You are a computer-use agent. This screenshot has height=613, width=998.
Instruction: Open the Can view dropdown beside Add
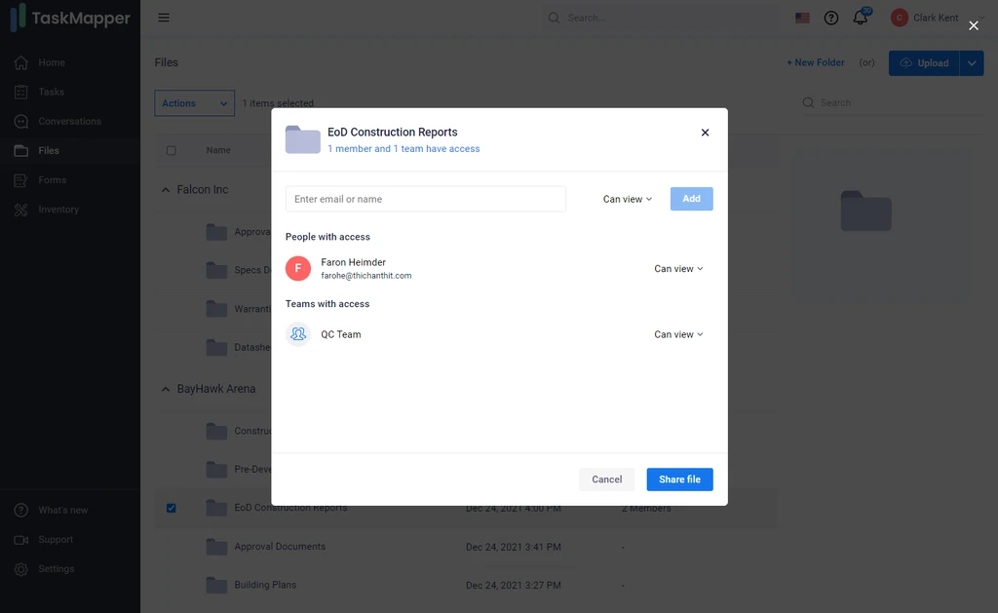pyautogui.click(x=628, y=199)
